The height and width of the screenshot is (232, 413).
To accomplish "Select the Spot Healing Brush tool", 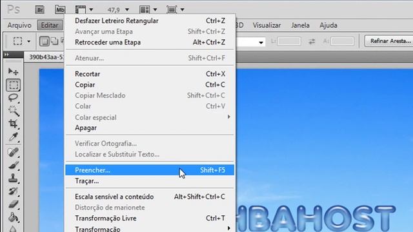I will tap(13, 152).
